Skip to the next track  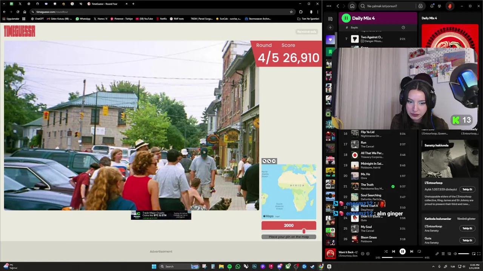coord(411,251)
